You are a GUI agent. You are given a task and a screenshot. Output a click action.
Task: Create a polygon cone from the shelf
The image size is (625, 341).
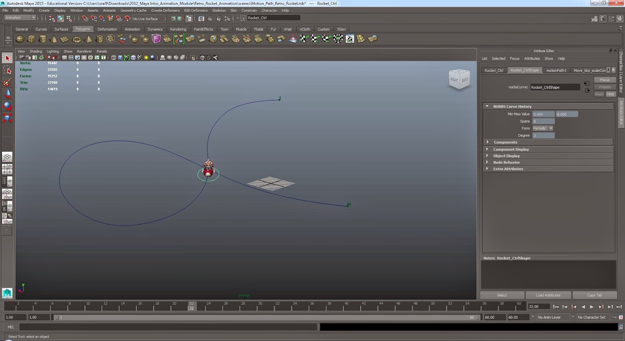coord(54,39)
